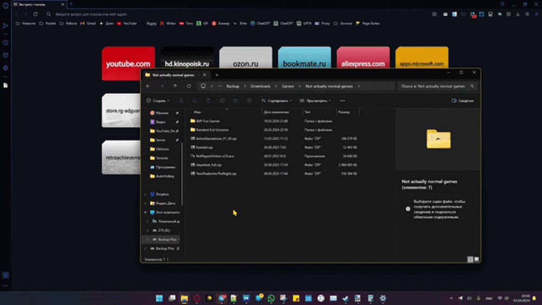
Task: Open the youtube.com speed dial tile
Action: coord(128,63)
